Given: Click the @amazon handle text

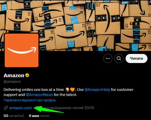Looking at the screenshot, I should point(12,82).
